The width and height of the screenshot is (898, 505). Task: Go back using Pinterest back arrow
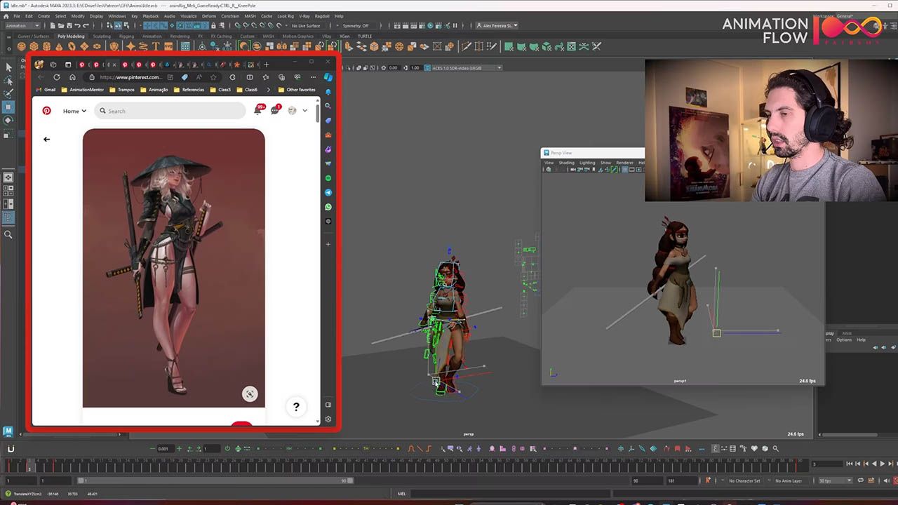click(x=46, y=139)
